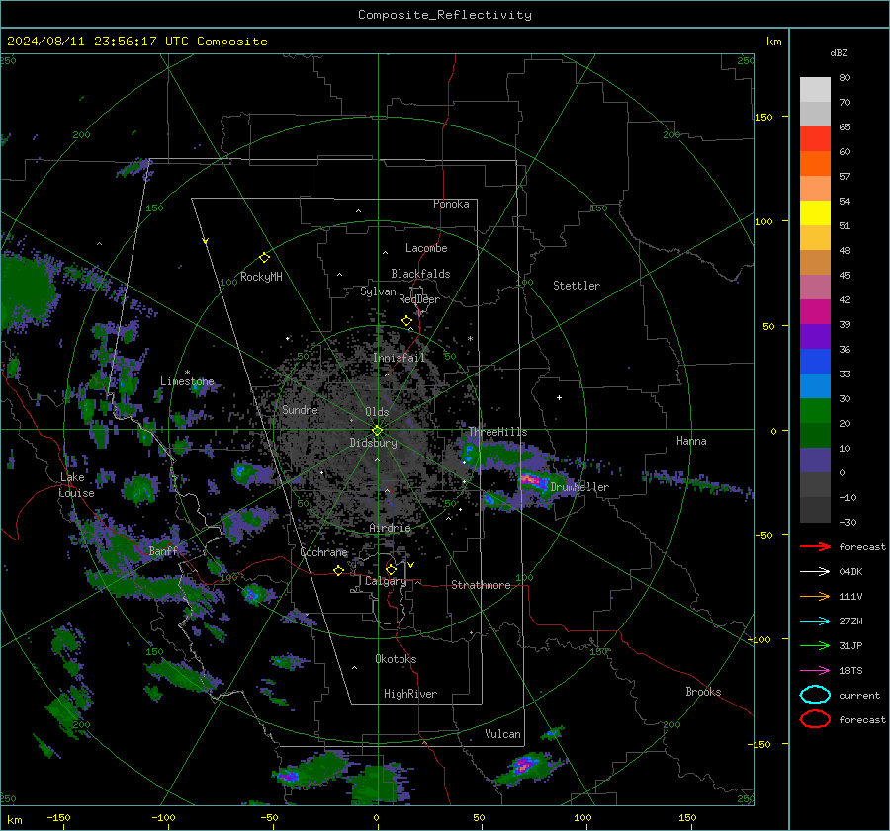
Task: Click the indigo swatch between 10 and 0
Action: pyautogui.click(x=815, y=460)
